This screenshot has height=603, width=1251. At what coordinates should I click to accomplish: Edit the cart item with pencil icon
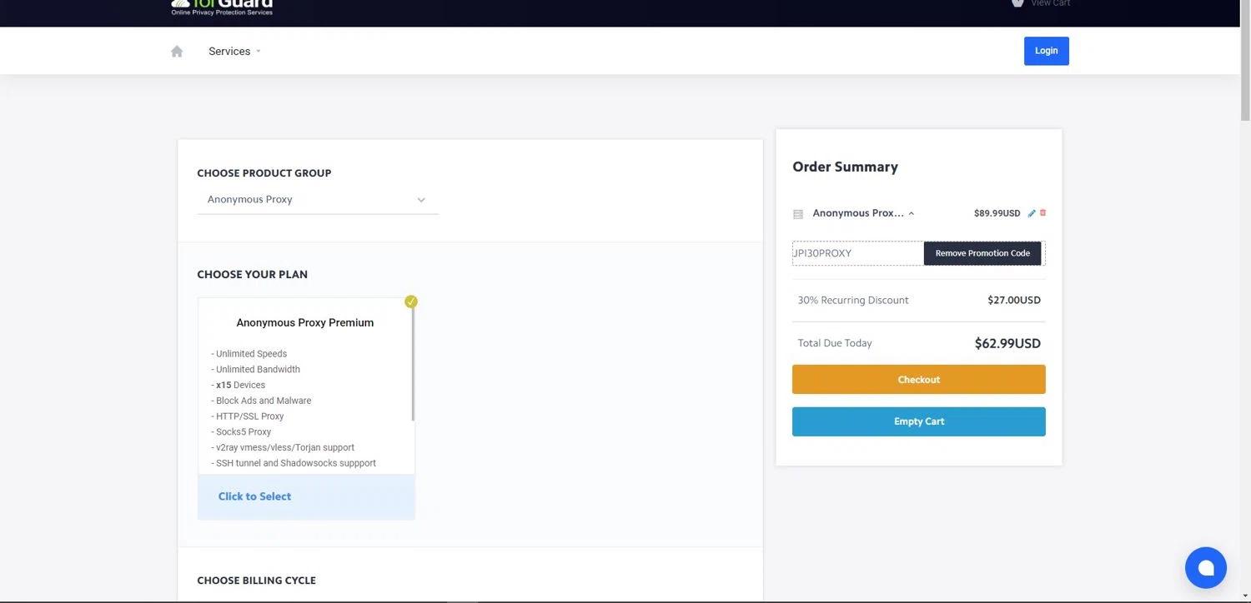click(x=1032, y=213)
